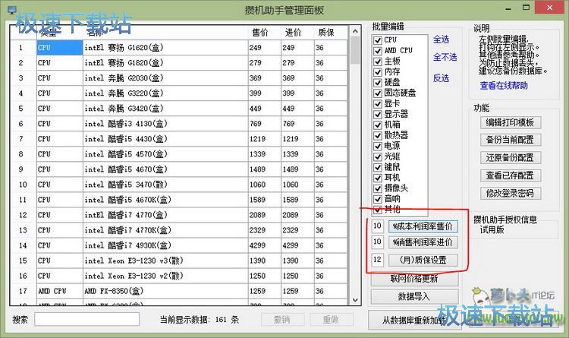This screenshot has width=569, height=338.
Task: Select the intel 酷睿i3 4130(盒) name cell
Action: click(165, 124)
